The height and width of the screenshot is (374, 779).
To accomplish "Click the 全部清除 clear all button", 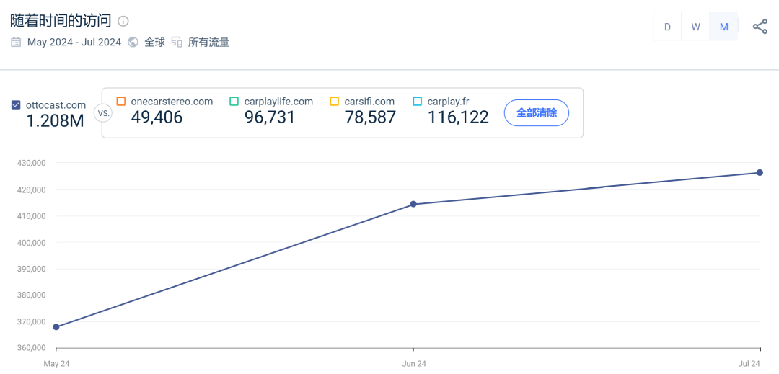I will (x=536, y=113).
